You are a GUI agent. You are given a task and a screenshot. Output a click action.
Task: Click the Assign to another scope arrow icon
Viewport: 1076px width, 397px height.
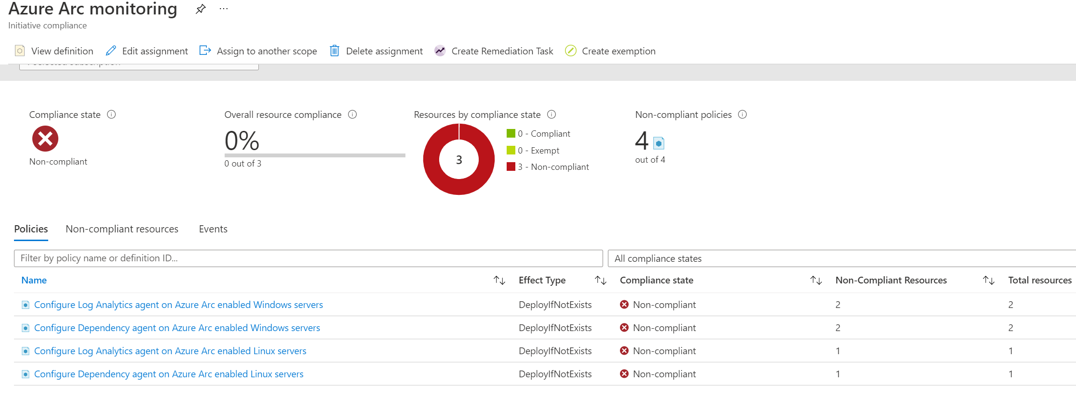tap(205, 50)
